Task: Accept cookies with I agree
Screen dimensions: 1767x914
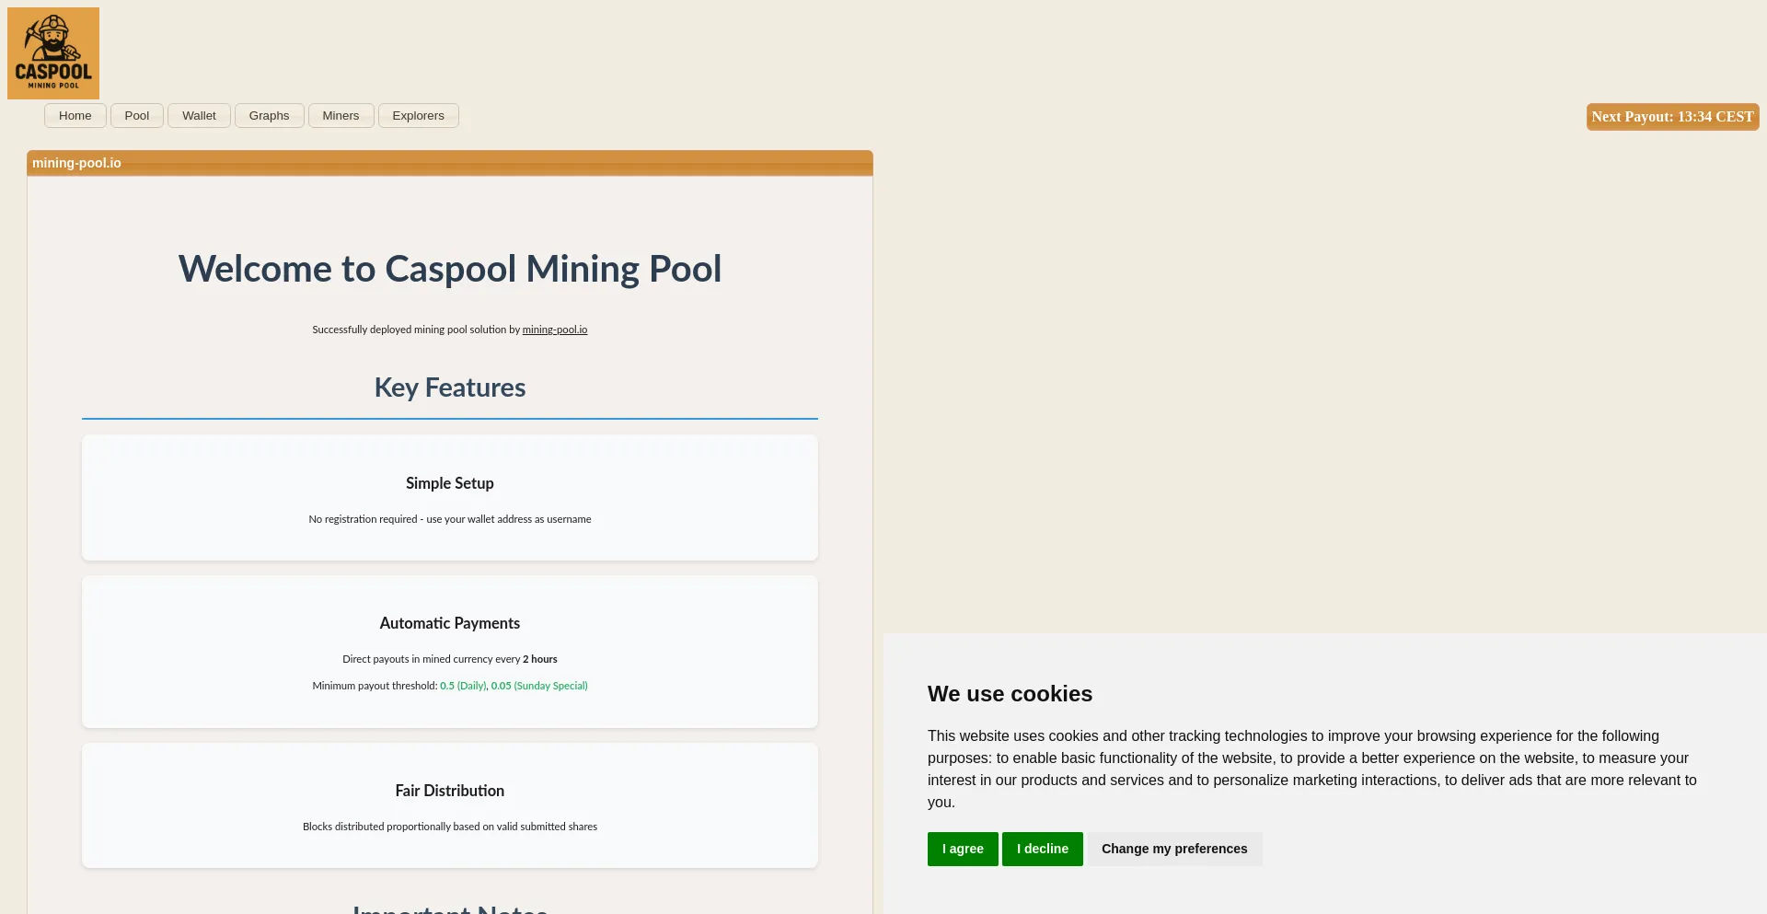Action: tap(963, 849)
